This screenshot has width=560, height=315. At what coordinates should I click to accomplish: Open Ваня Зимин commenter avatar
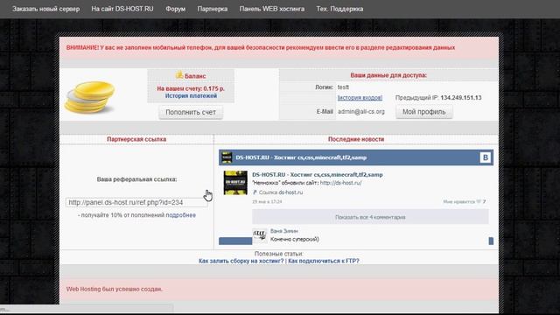coord(260,235)
